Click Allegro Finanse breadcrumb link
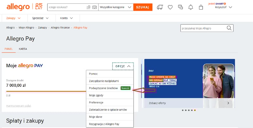This screenshot has width=253, height=128. point(60,28)
